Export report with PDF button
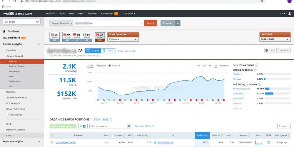294x147 pixels. pyautogui.click(x=273, y=50)
